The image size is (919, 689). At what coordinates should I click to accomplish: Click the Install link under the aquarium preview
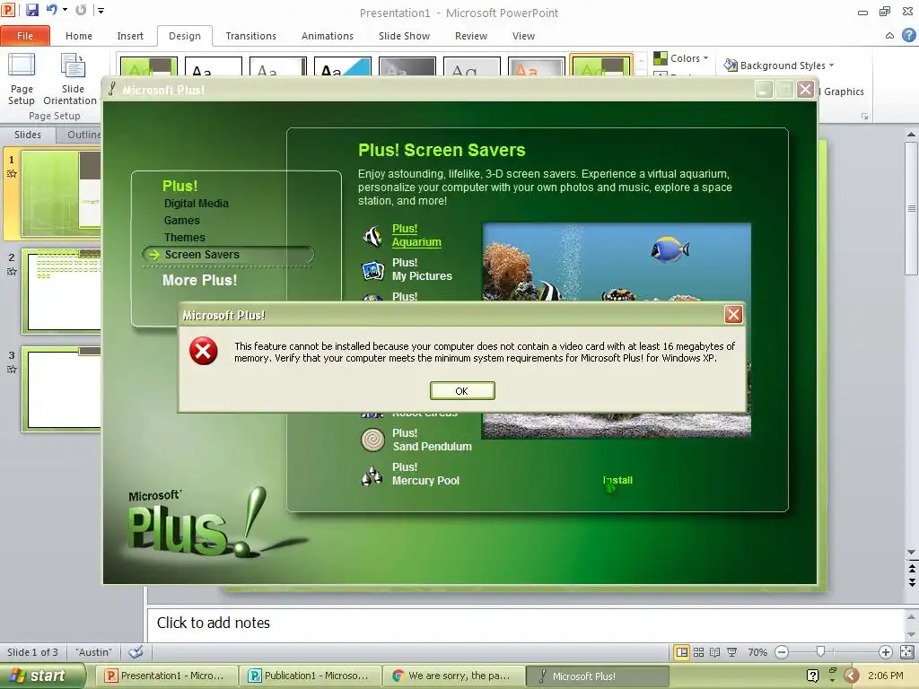pos(617,480)
